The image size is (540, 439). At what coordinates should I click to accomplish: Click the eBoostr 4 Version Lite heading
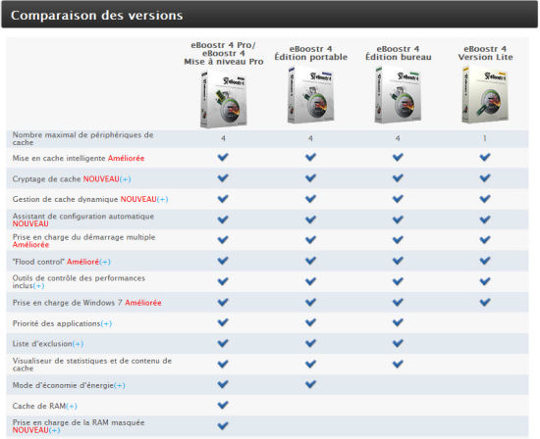485,53
